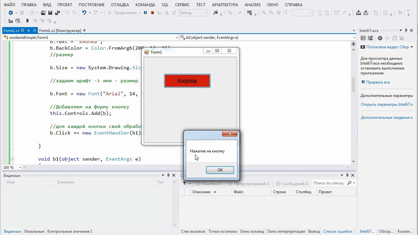
Task: Click the editor split handle icon
Action: point(353,44)
